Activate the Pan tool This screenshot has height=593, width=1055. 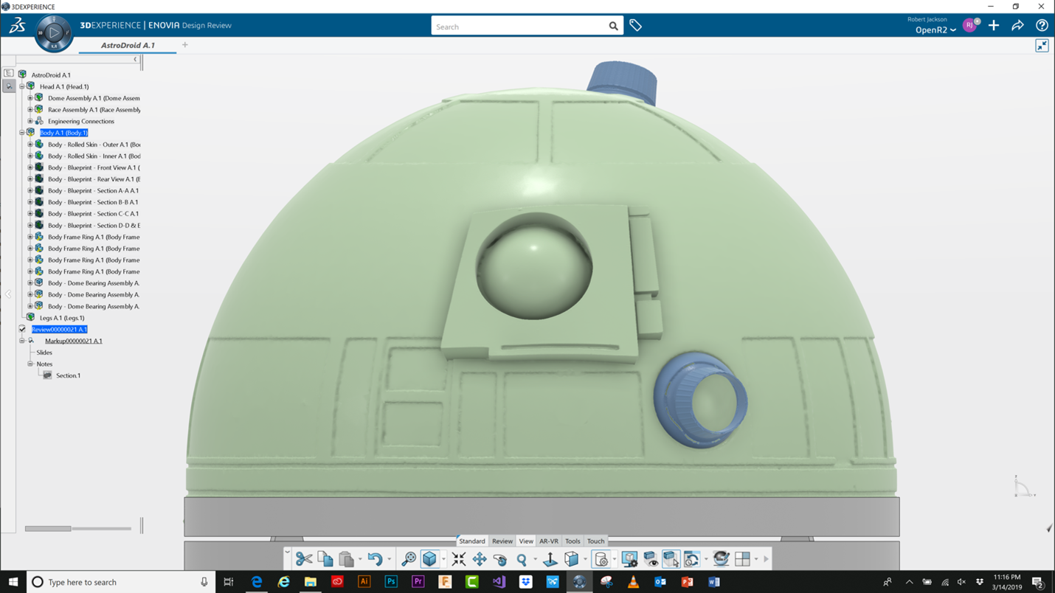click(479, 558)
